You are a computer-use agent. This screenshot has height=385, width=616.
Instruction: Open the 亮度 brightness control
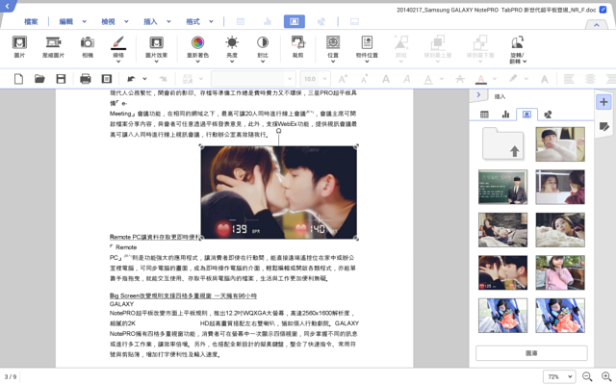[232, 49]
